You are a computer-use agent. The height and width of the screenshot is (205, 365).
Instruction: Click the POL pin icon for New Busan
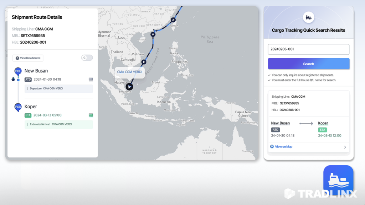coord(18,71)
